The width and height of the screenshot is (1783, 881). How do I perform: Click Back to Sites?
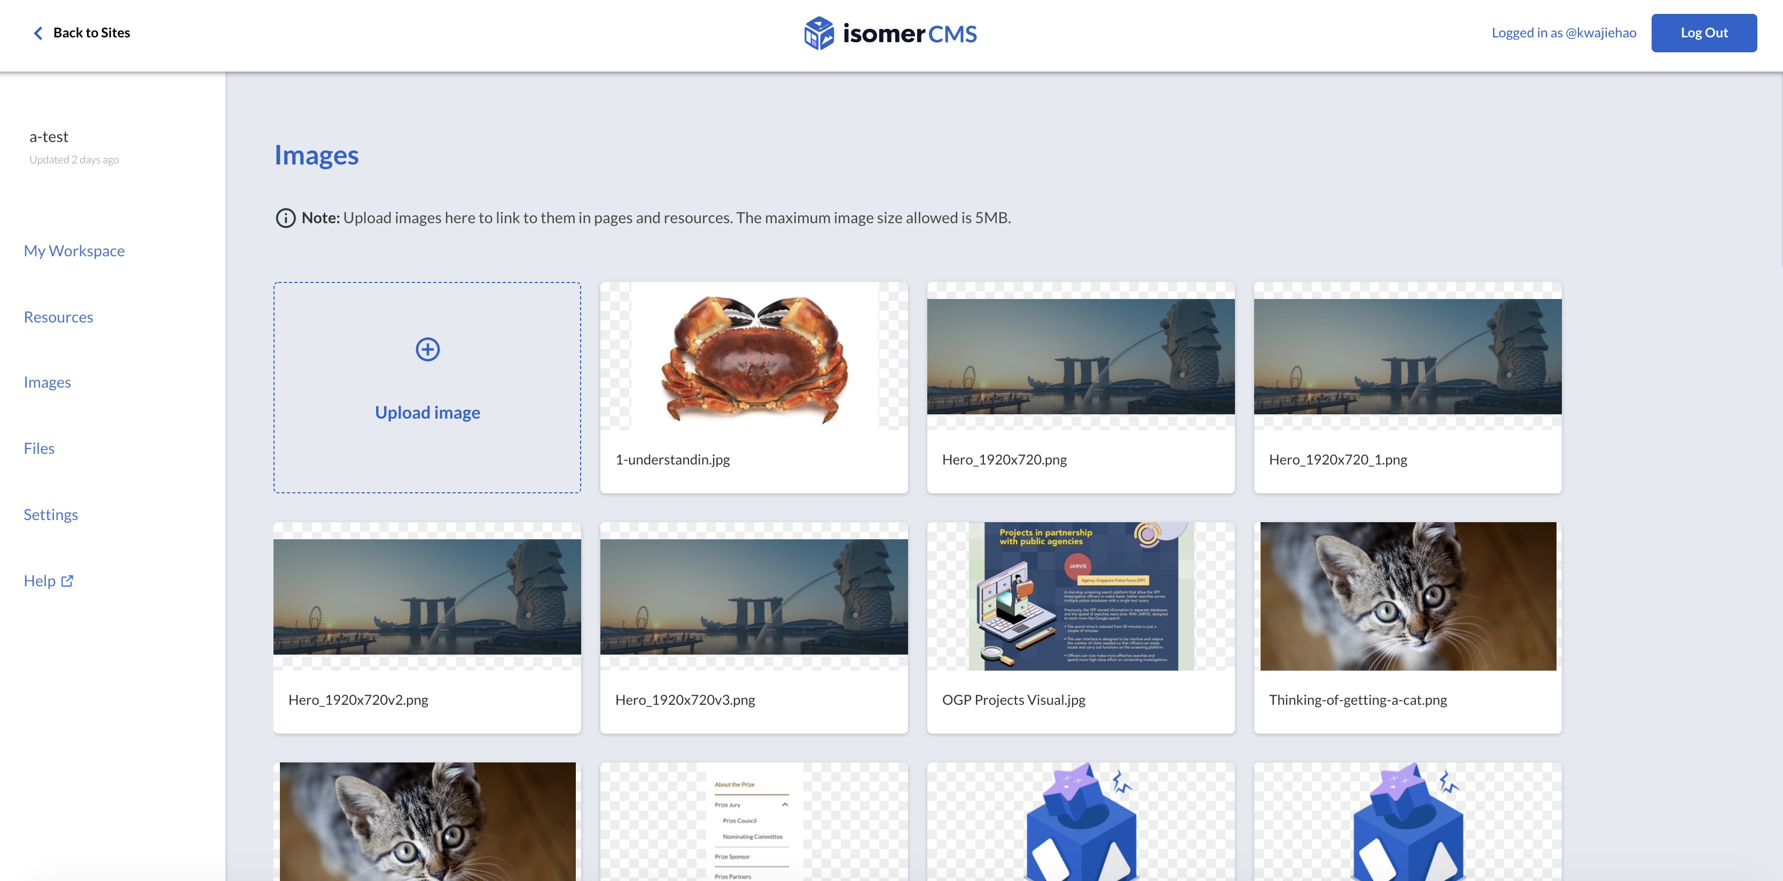tap(91, 32)
